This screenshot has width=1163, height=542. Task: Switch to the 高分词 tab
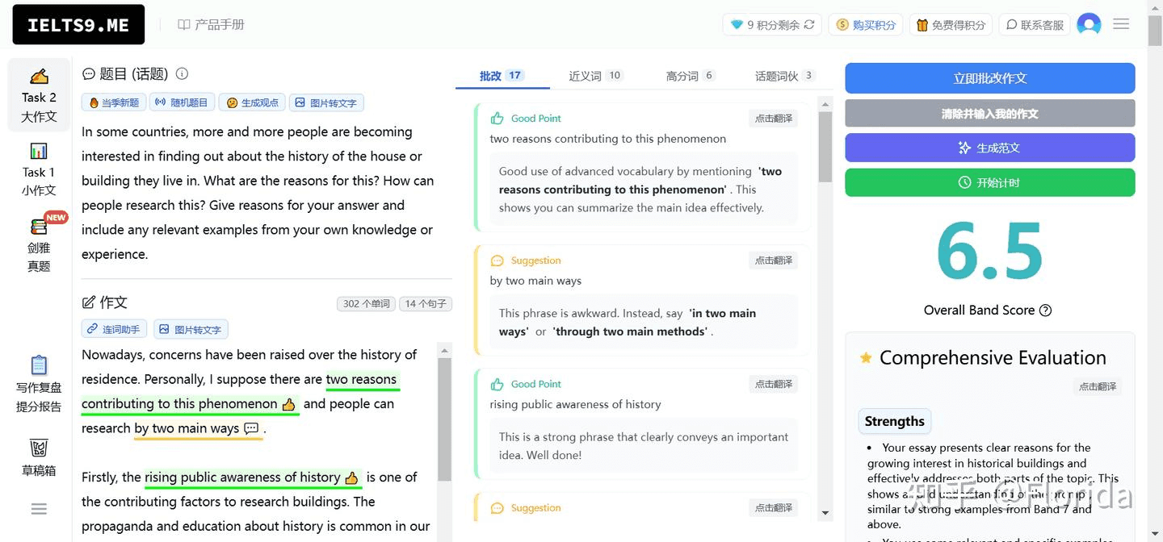point(690,76)
